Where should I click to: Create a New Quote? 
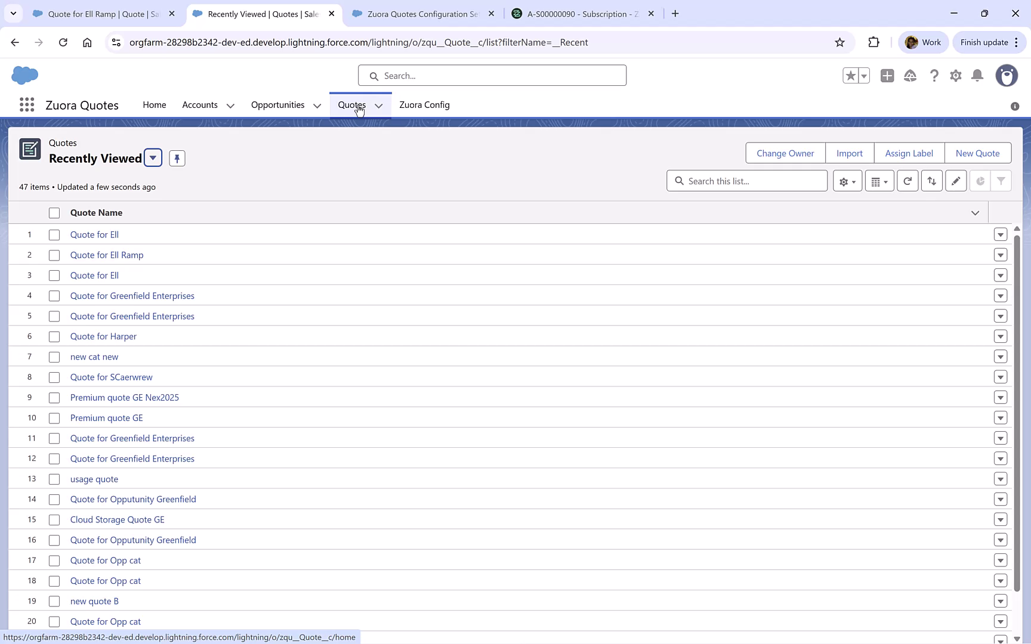tap(978, 153)
